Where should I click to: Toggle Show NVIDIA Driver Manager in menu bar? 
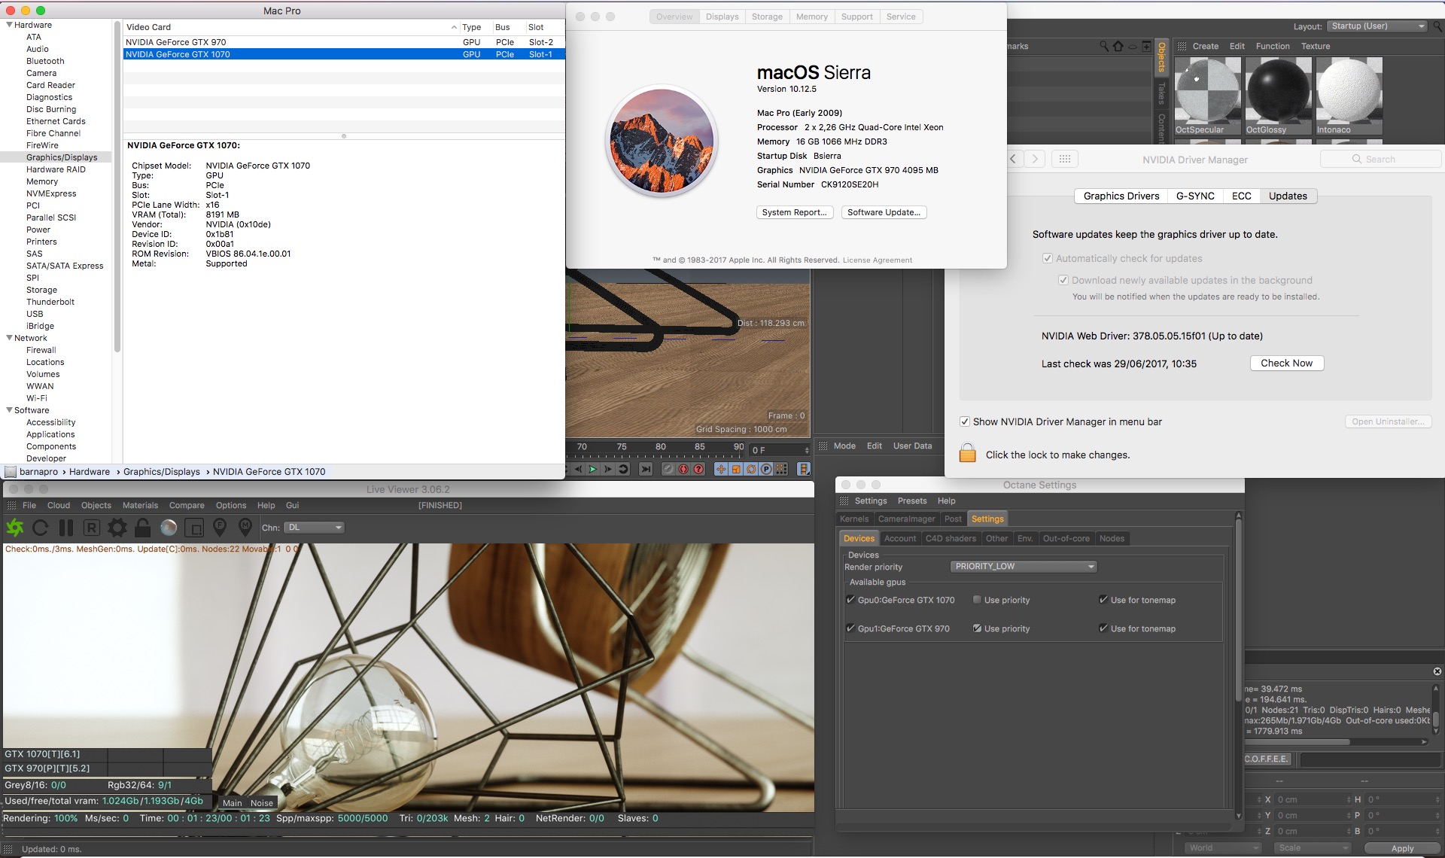point(965,421)
